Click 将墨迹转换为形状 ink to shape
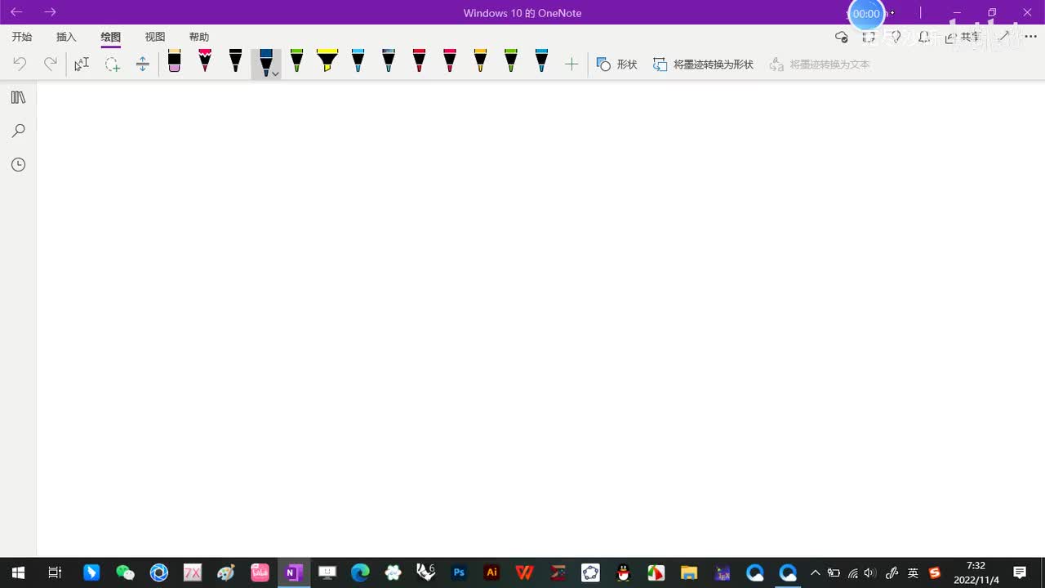Screen dimensions: 1045x588 click(x=704, y=64)
